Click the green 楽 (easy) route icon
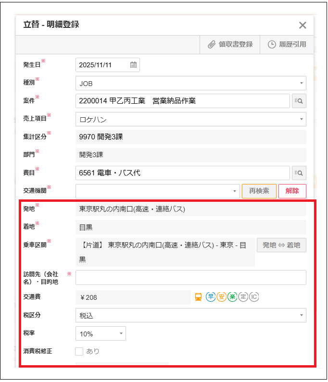This screenshot has width=328, height=382. point(232,297)
